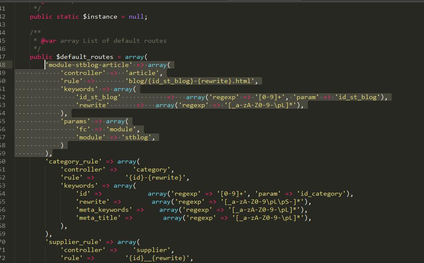Viewport: 424px width, 263px height.
Task: Select the null value on the $instance line
Action: [x=136, y=17]
